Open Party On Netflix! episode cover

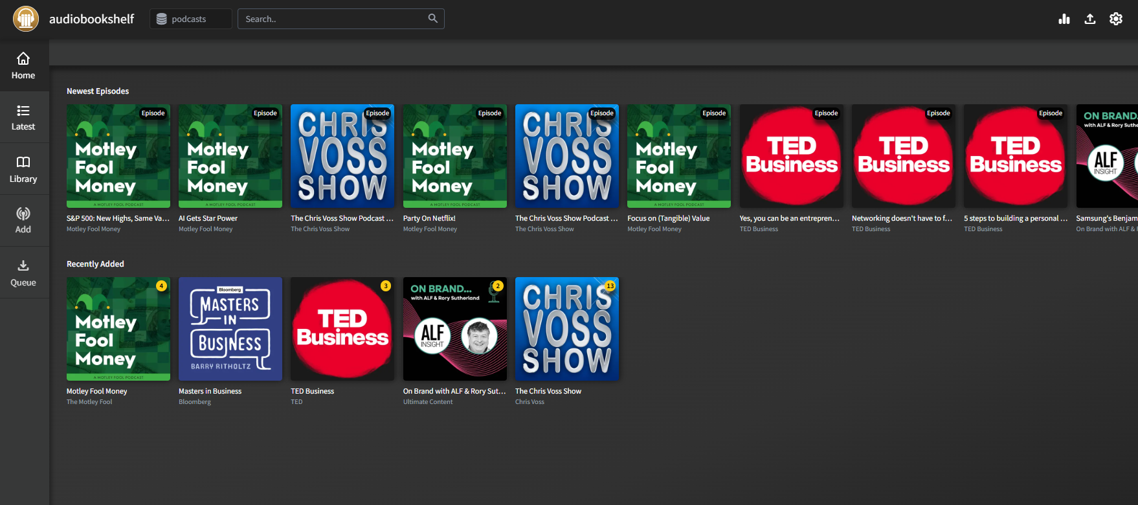[455, 156]
